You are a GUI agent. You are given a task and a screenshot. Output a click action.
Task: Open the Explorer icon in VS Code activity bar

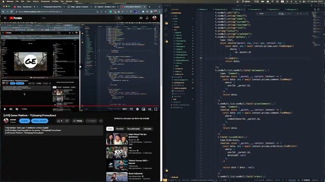tap(166, 10)
